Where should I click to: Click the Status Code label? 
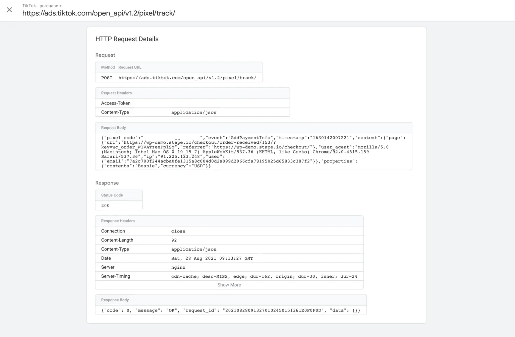(112, 195)
